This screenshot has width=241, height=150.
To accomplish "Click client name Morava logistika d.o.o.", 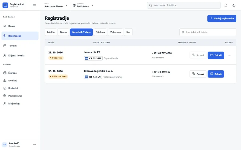I will coord(98,71).
